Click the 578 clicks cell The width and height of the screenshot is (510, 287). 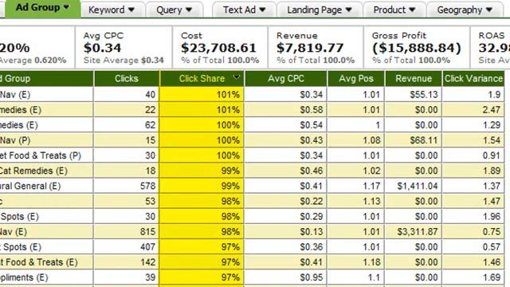tap(126, 186)
